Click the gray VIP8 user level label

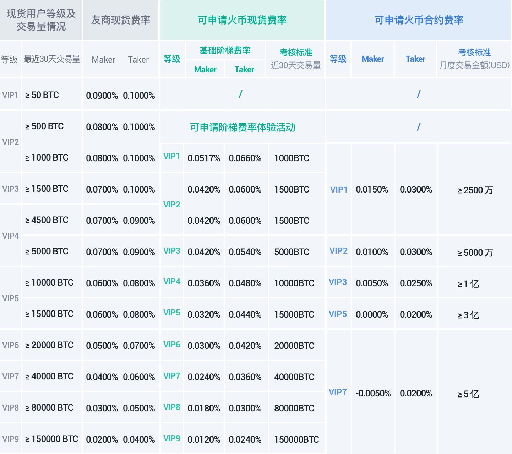(x=10, y=408)
